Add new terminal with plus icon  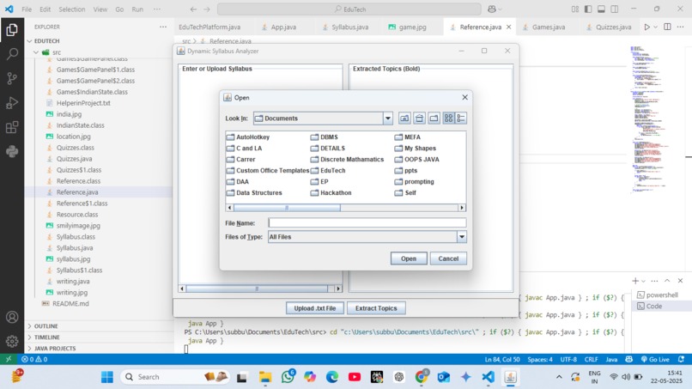pos(635,281)
